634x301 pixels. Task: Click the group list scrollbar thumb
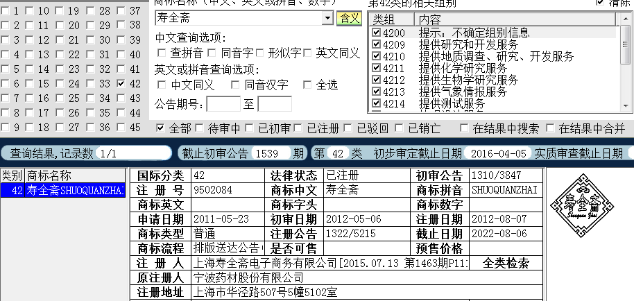point(625,44)
